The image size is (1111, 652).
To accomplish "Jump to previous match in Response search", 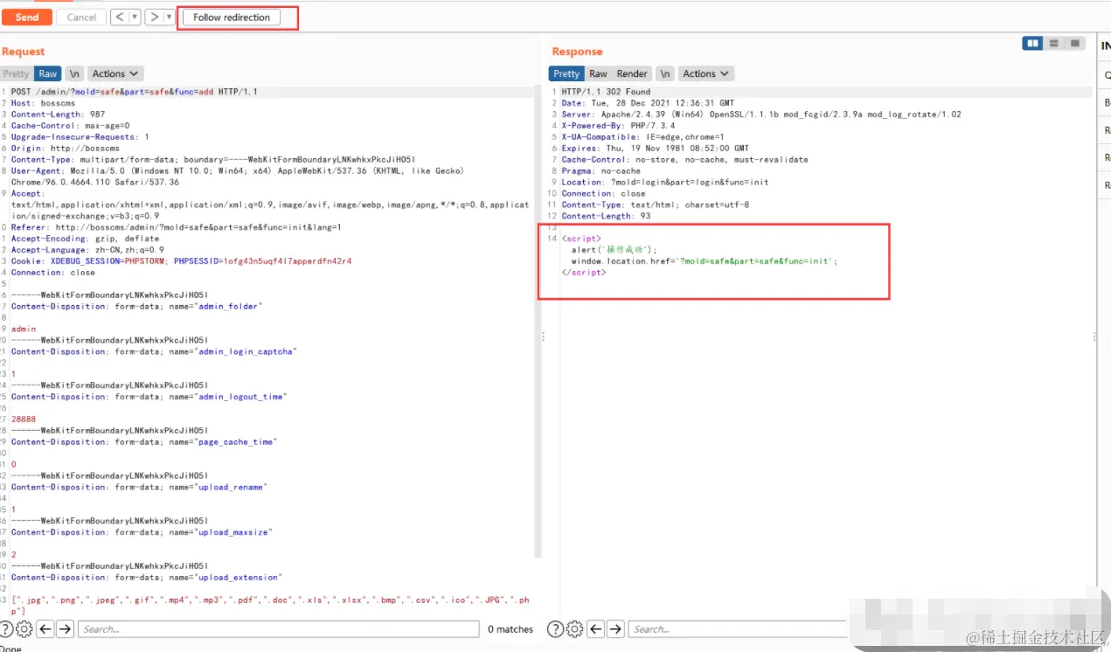I will point(596,629).
